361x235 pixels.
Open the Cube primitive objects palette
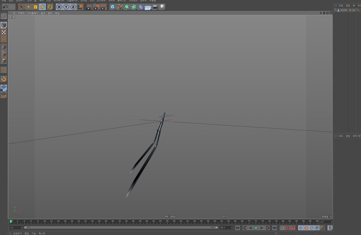[x=113, y=7]
